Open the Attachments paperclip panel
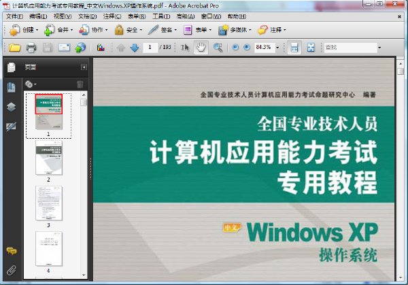Screen dimensions: 408x285 [11, 271]
